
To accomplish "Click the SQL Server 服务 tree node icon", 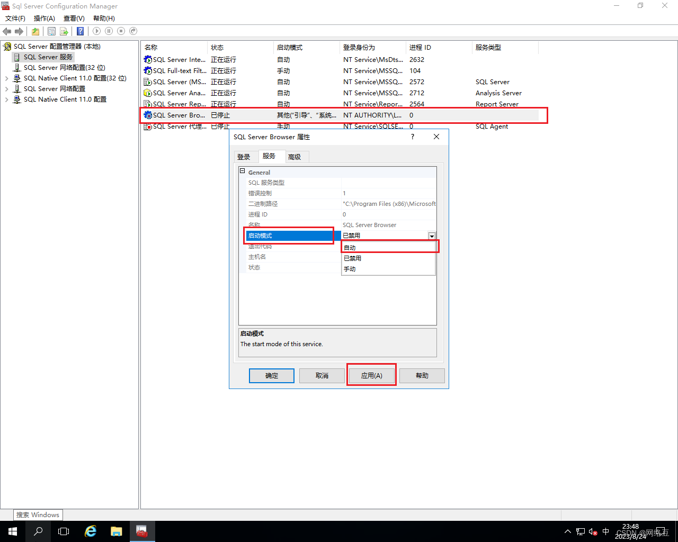I will pyautogui.click(x=17, y=57).
